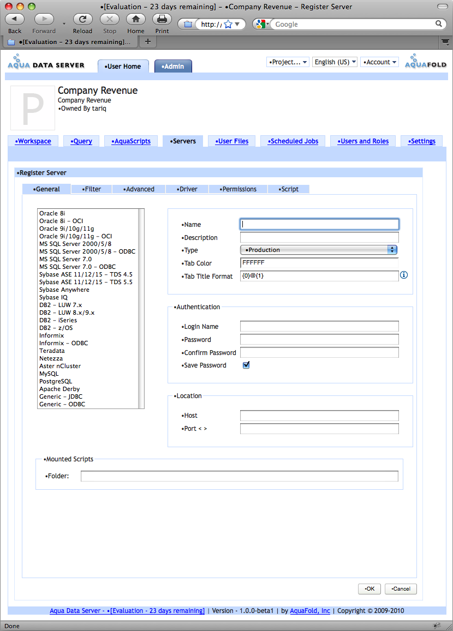Open the Users and Roles tab

(363, 141)
